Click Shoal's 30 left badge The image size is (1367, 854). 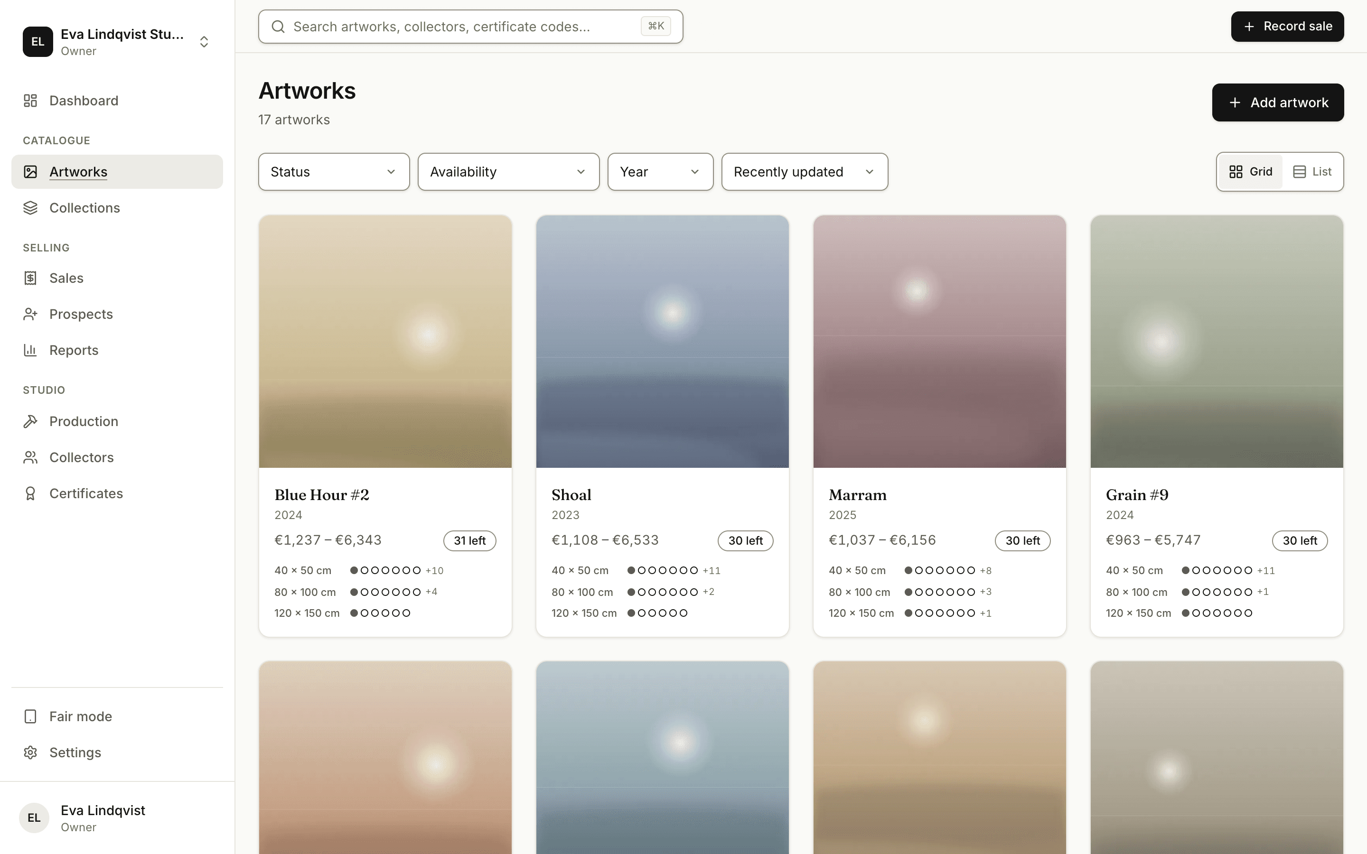[746, 540]
